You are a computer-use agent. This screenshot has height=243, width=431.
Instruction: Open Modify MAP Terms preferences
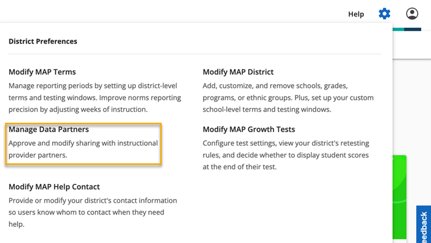tap(42, 72)
